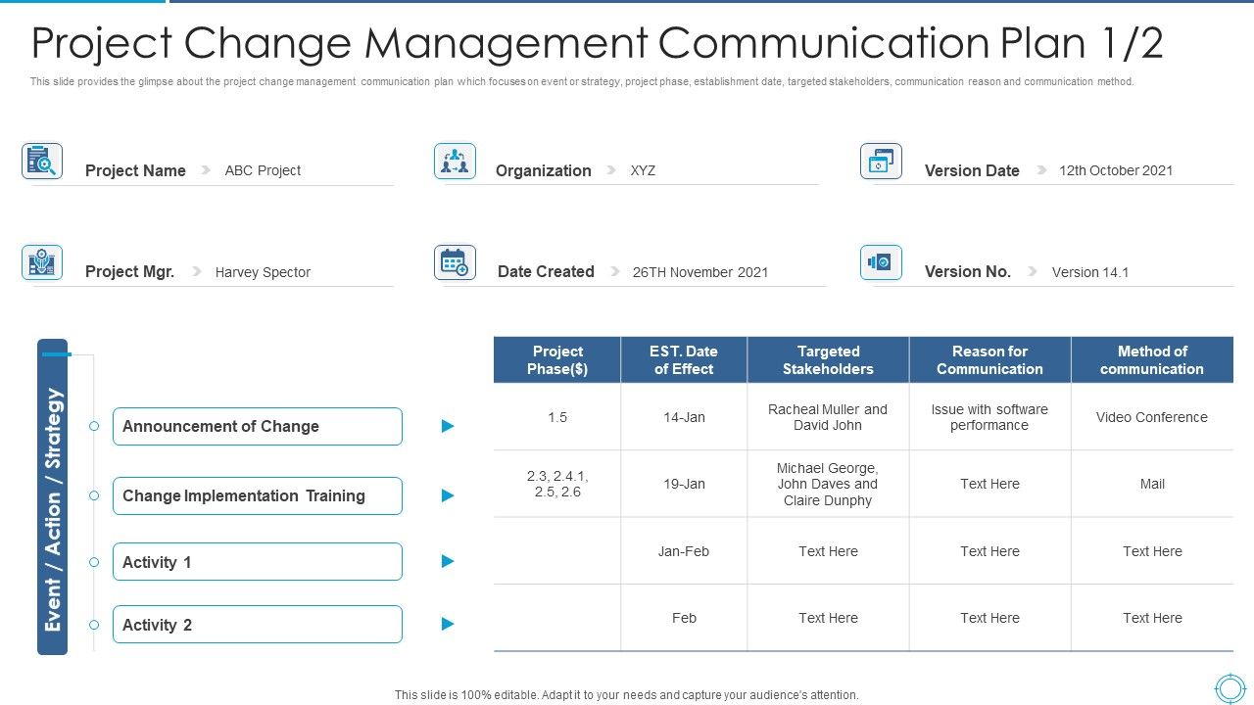Click the 14-Jan date cell
1254x705 pixels.
pyautogui.click(x=684, y=417)
